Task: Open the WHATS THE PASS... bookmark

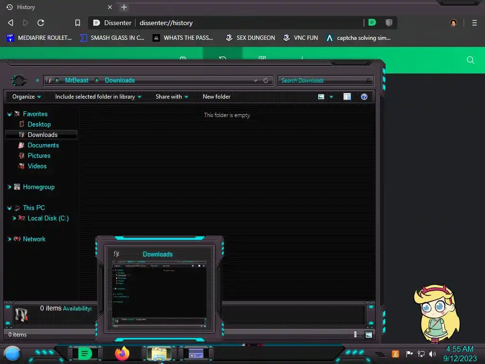Action: tap(183, 38)
